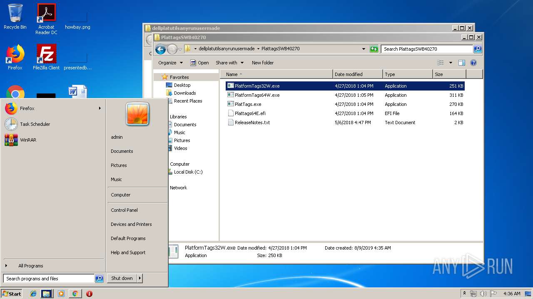The height and width of the screenshot is (299, 533).
Task: Open view options dropdown arrow
Action: tap(451, 63)
